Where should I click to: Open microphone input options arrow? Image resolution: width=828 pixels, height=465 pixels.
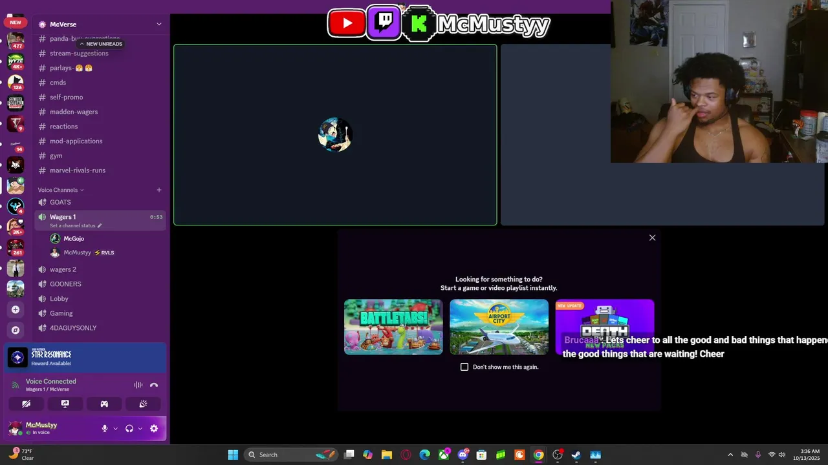(x=116, y=428)
